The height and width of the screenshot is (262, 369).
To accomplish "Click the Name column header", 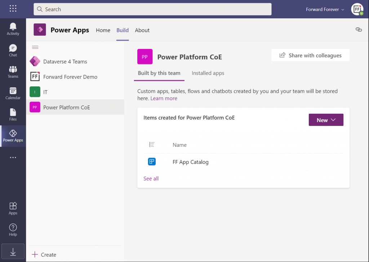I will coord(179,145).
